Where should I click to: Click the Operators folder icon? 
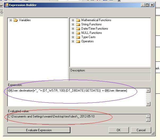[x=78, y=42]
